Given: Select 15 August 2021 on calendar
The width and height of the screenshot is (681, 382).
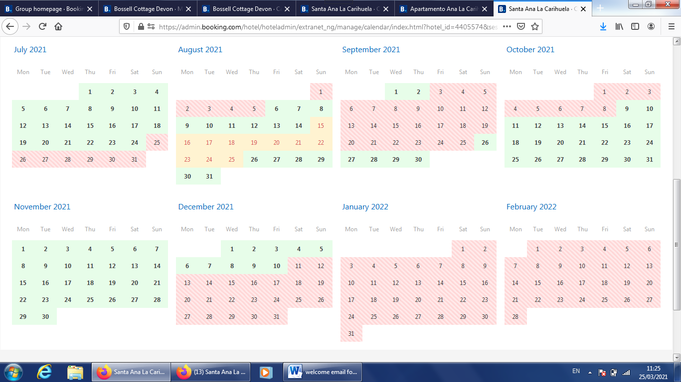Looking at the screenshot, I should click(x=321, y=126).
